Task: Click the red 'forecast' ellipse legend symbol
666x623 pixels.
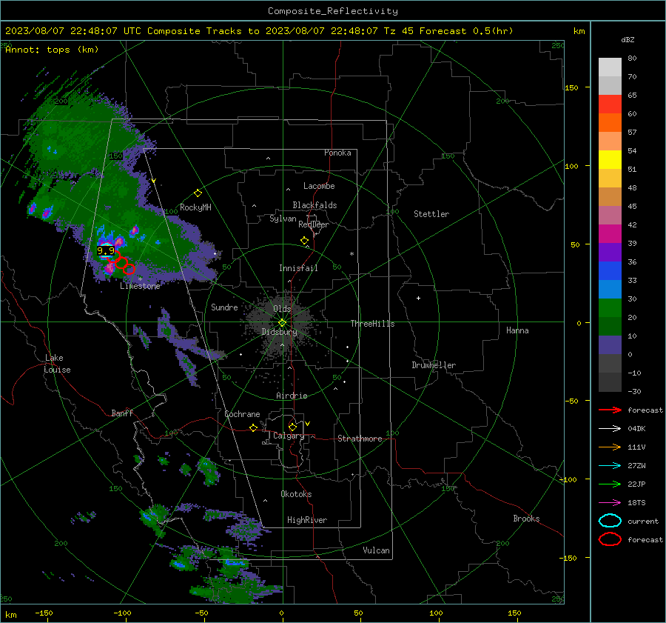Action: tap(610, 539)
